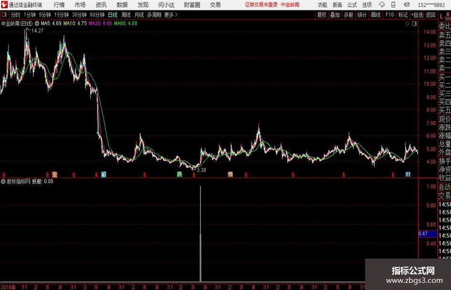Toggle the left sidebar panel icon

pyautogui.click(x=4, y=14)
